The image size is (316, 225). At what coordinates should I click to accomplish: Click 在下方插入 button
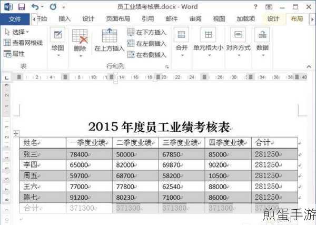click(147, 32)
